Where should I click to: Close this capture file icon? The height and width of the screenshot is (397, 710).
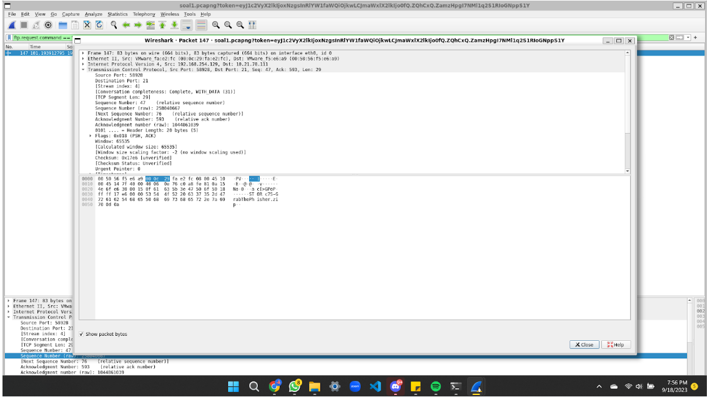(x=87, y=26)
